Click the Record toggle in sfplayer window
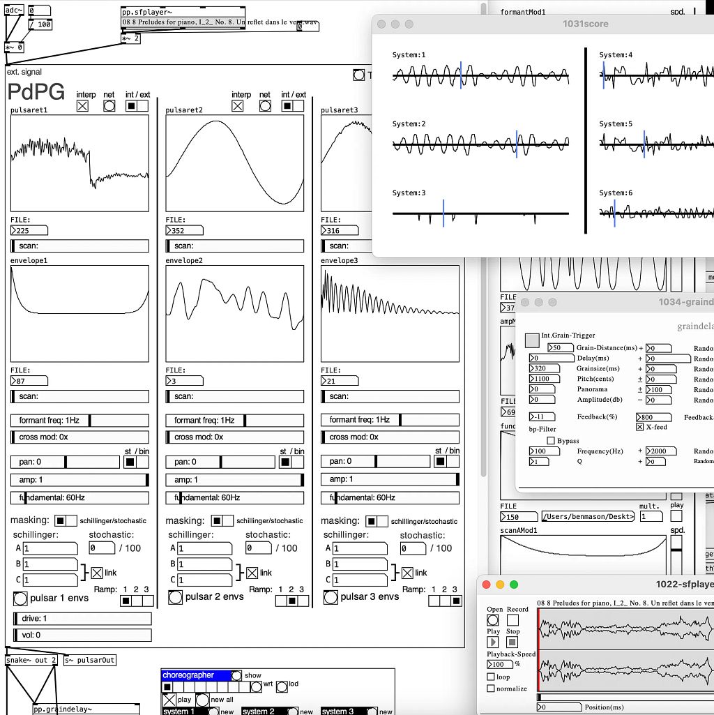 (x=512, y=620)
